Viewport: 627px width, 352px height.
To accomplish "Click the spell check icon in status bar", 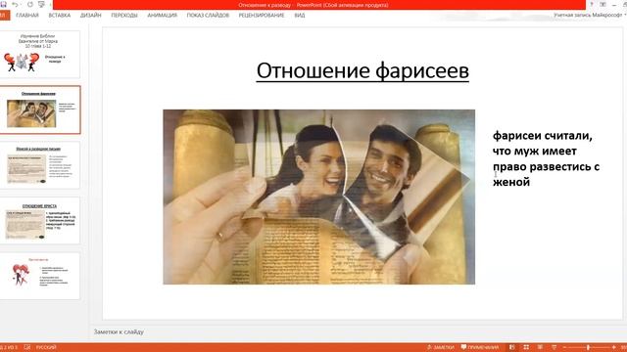I will click(x=27, y=347).
